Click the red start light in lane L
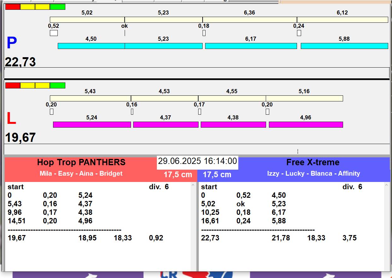This screenshot has height=278, width=392. (13, 86)
